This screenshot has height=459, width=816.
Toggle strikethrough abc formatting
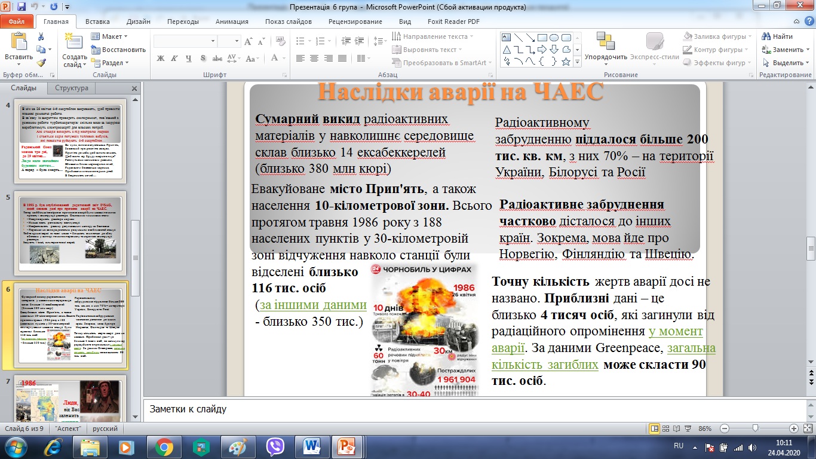(219, 58)
